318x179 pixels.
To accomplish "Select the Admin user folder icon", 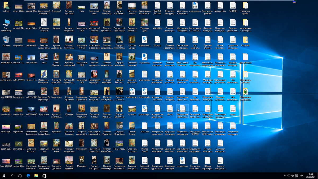I will 6,5.
